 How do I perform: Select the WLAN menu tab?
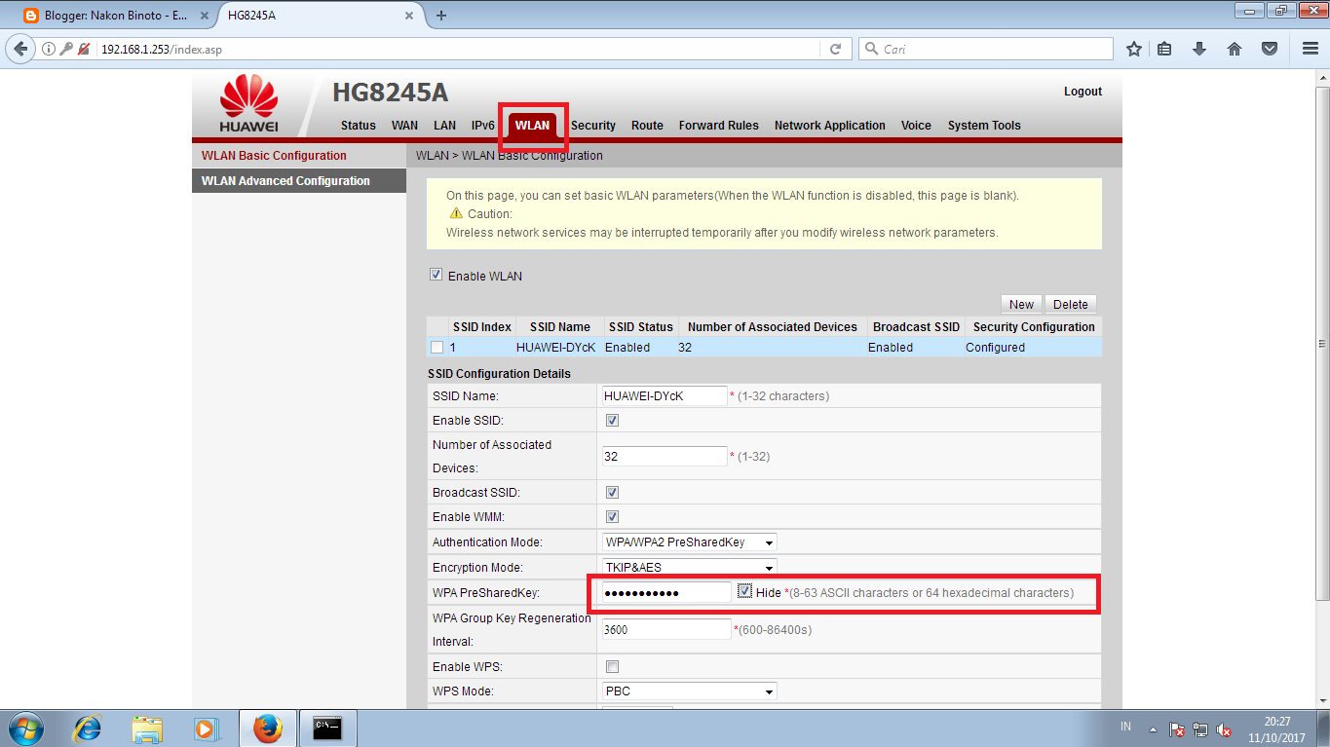coord(532,126)
